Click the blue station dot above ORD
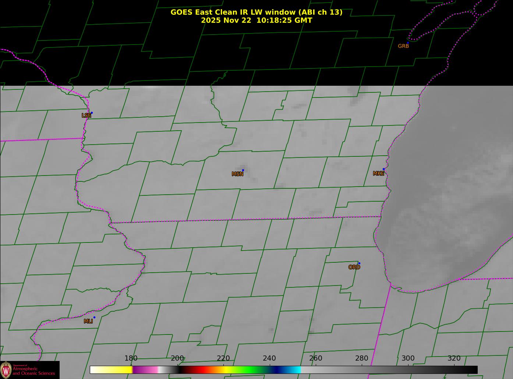The image size is (513, 379). [359, 263]
